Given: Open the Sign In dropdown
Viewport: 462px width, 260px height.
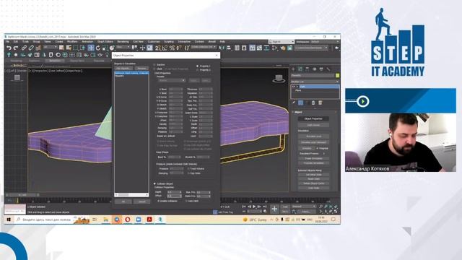Looking at the screenshot, I should pos(282,42).
